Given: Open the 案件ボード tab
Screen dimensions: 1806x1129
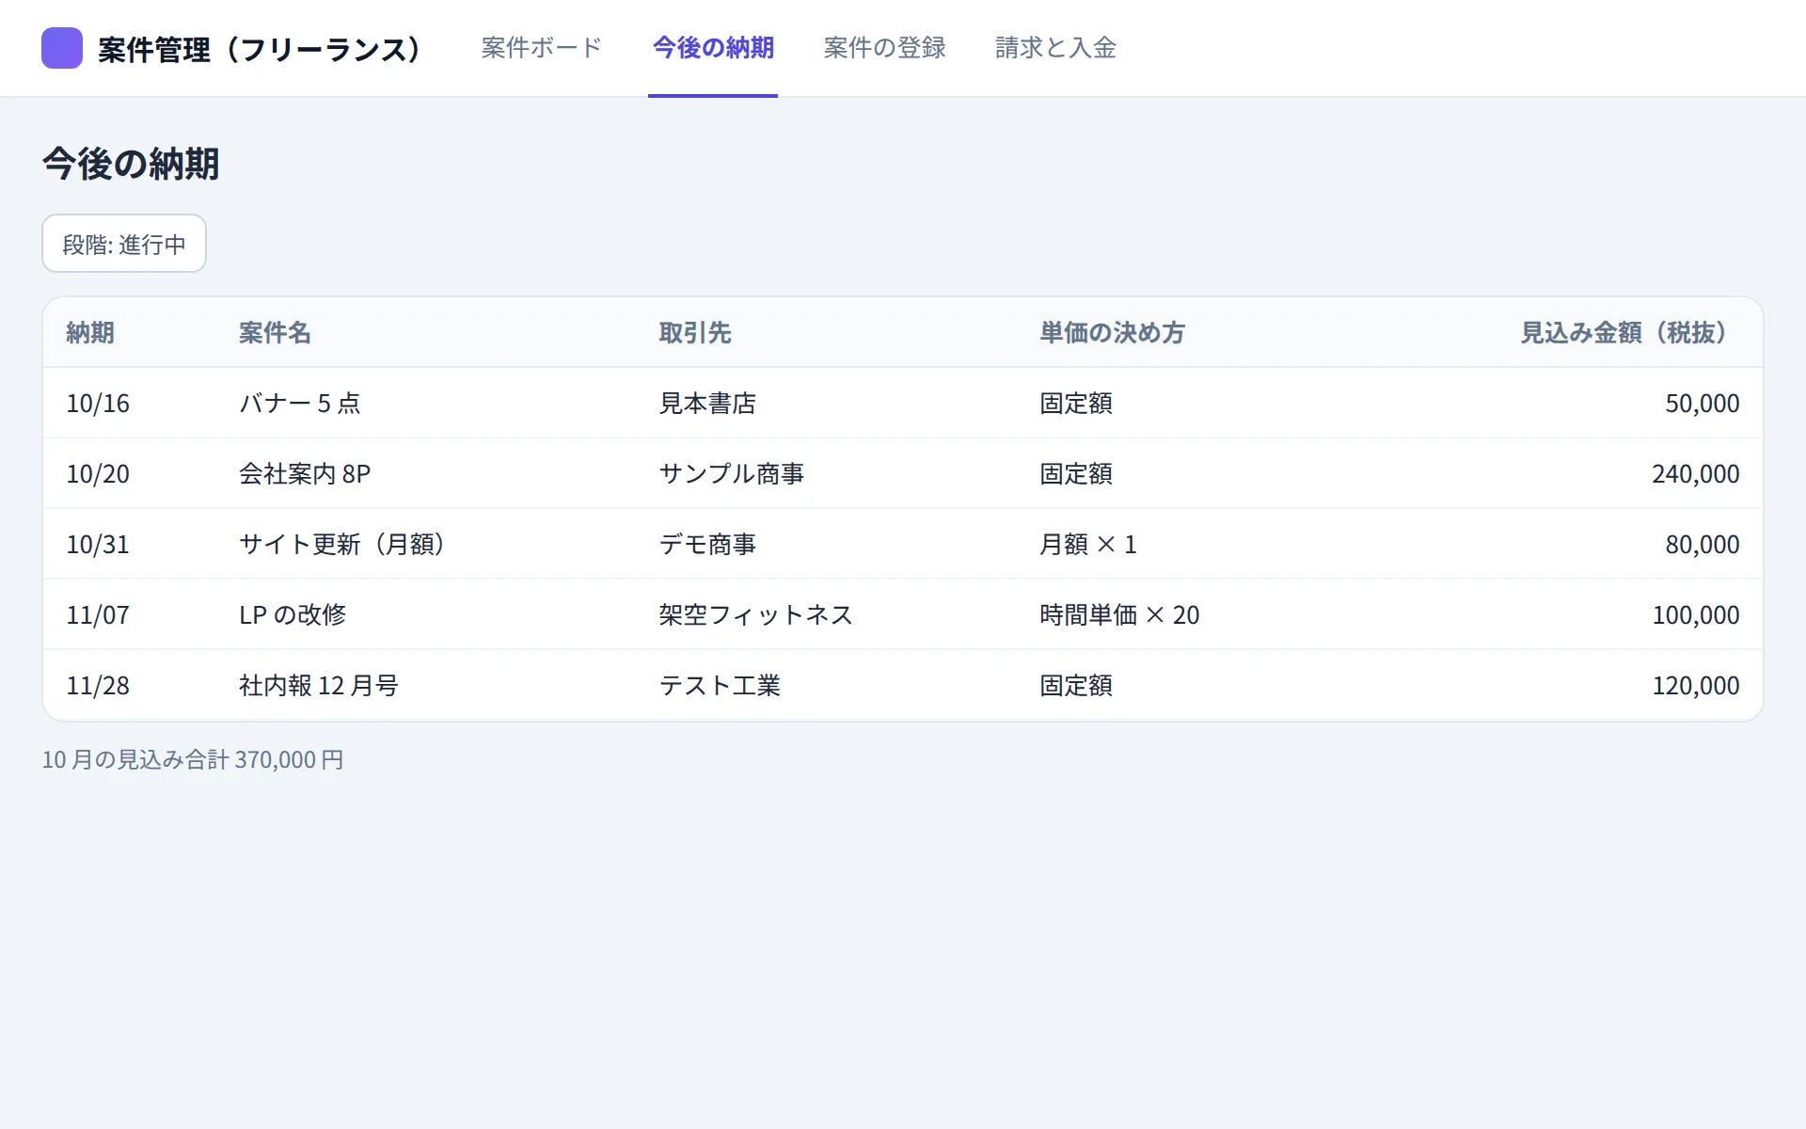Looking at the screenshot, I should [541, 48].
